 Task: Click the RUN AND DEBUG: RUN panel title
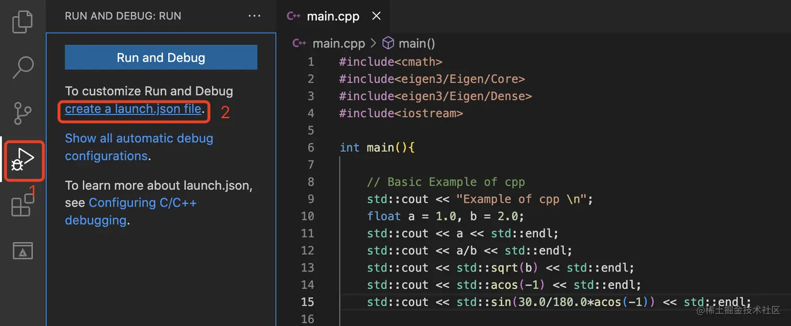123,16
